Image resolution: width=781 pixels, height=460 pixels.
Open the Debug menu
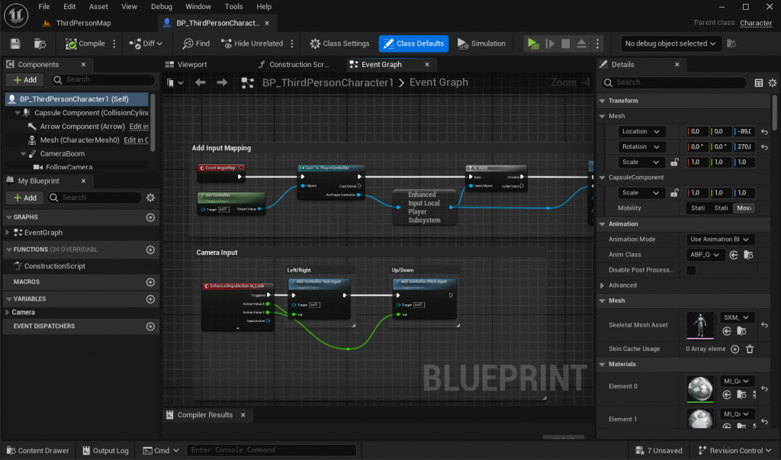click(162, 6)
